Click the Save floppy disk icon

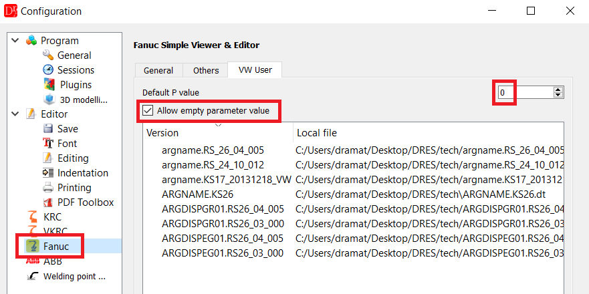pyautogui.click(x=48, y=129)
